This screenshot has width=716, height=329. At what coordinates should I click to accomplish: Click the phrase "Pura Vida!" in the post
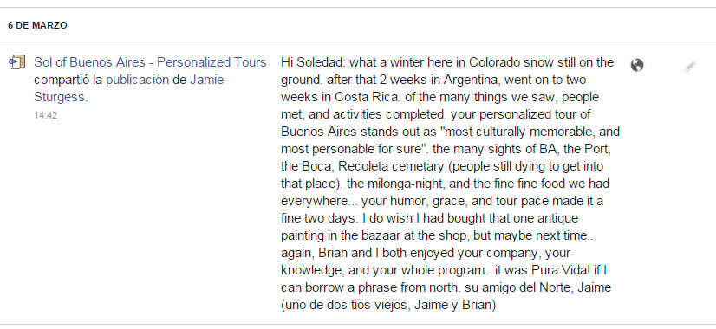[x=561, y=271]
